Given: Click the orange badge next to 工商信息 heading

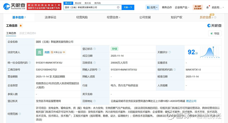Looking at the screenshot, I should click(21, 26).
